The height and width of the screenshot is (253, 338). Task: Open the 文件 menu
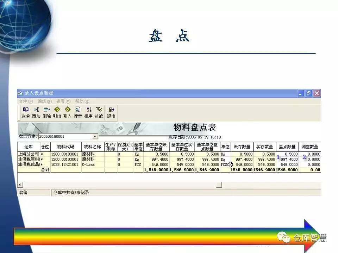click(25, 101)
